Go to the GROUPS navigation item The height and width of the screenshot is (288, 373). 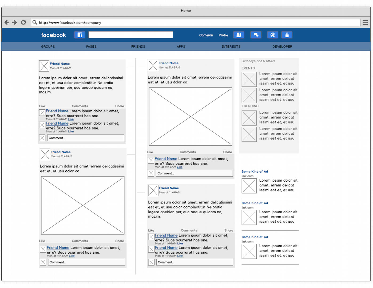coord(48,46)
